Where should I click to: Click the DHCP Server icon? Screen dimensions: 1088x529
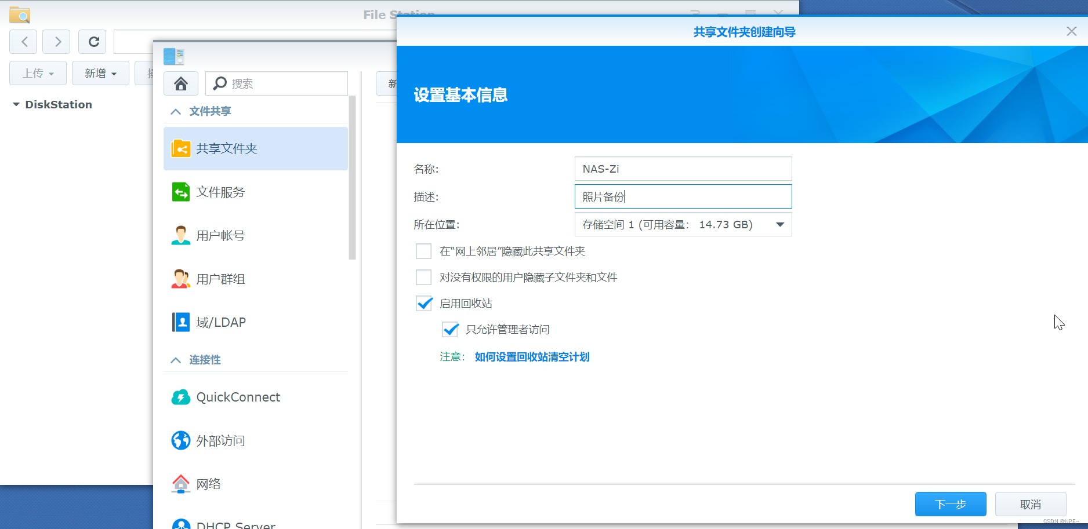pyautogui.click(x=181, y=524)
